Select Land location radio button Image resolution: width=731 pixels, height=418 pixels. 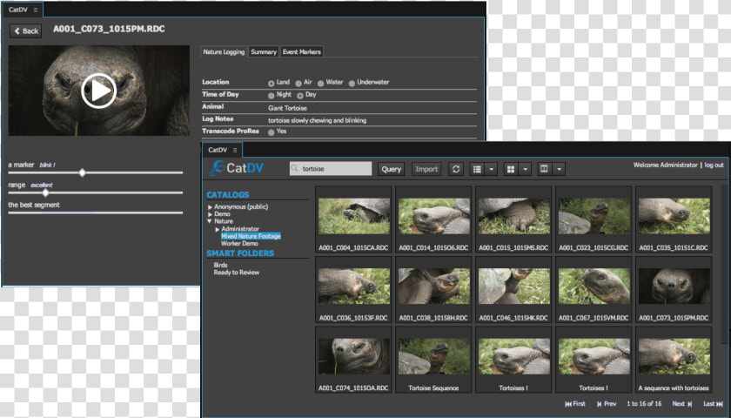[271, 84]
